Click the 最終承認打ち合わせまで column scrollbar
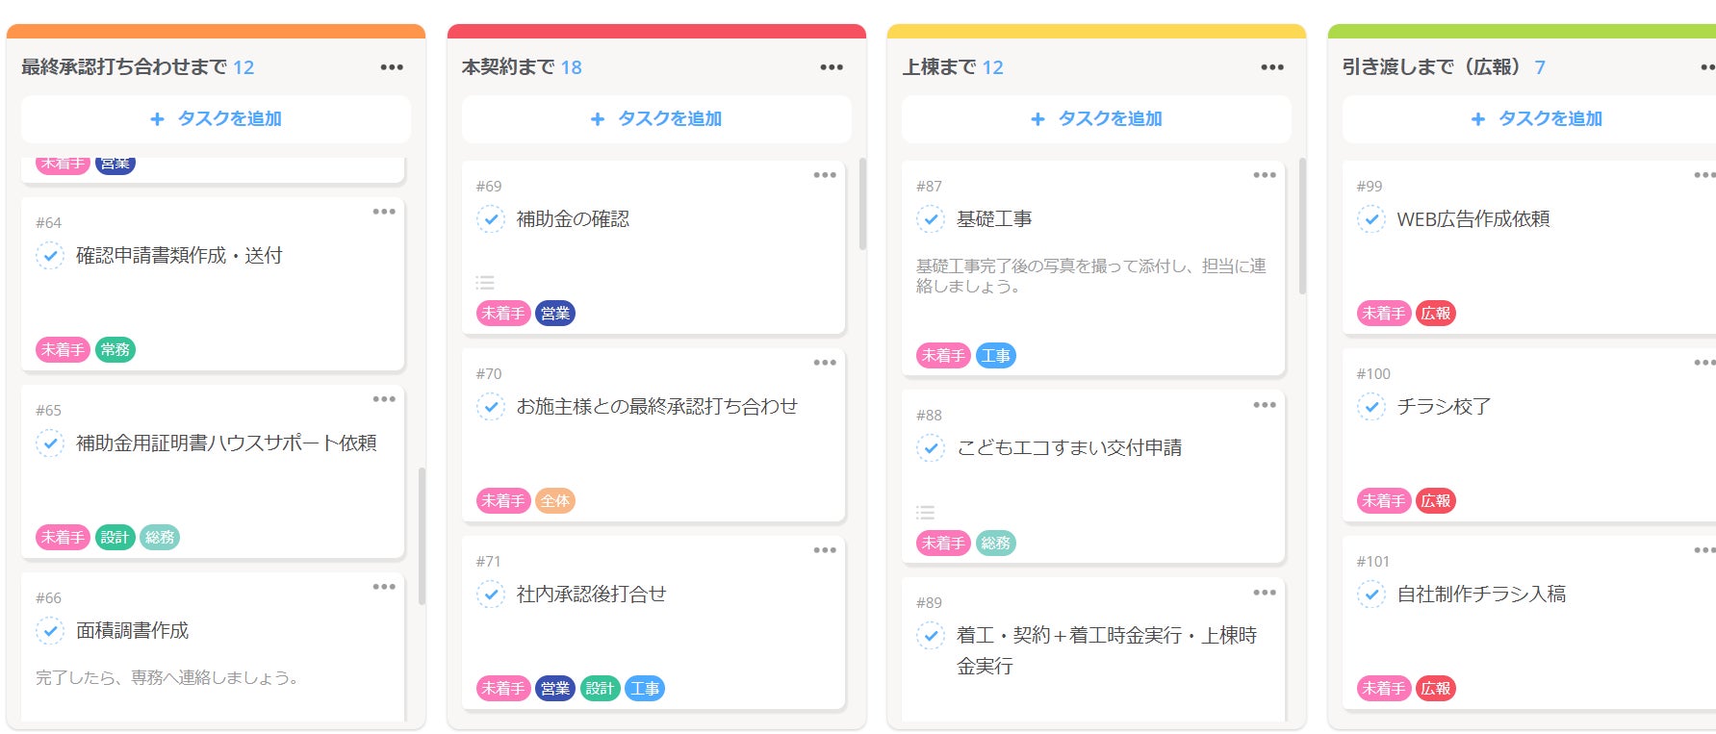The width and height of the screenshot is (1716, 734). [x=422, y=536]
